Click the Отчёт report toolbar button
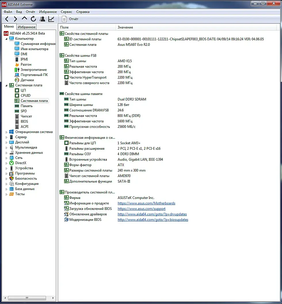Image resolution: width=282 pixels, height=304 pixels. pyautogui.click(x=70, y=19)
